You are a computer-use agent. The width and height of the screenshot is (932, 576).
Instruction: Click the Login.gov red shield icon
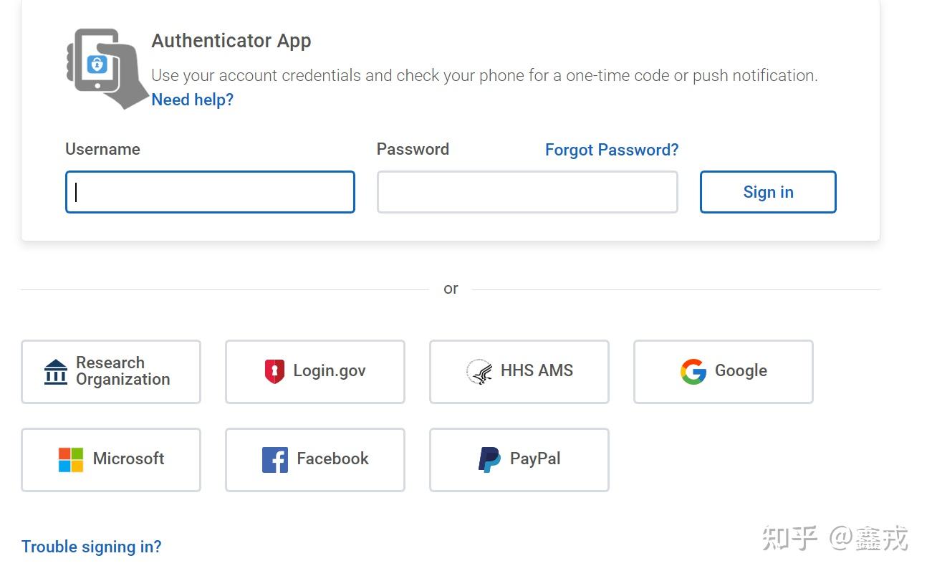click(274, 371)
